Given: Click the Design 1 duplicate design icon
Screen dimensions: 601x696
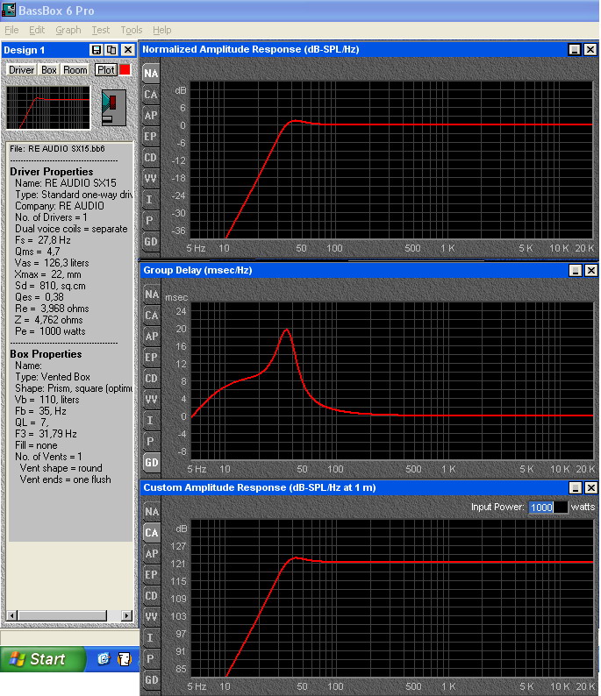Looking at the screenshot, I should coord(111,50).
